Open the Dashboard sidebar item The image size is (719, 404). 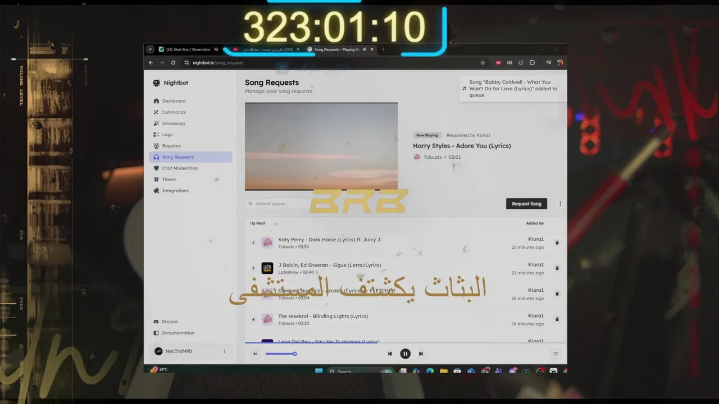pyautogui.click(x=190, y=101)
